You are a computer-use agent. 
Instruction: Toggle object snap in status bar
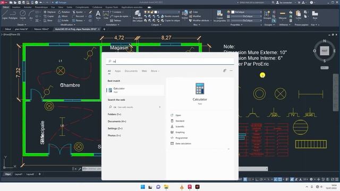click(280, 179)
